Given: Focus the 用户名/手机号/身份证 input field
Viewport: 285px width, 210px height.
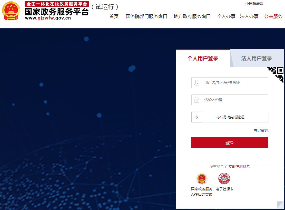Looking at the screenshot, I should tap(235, 83).
